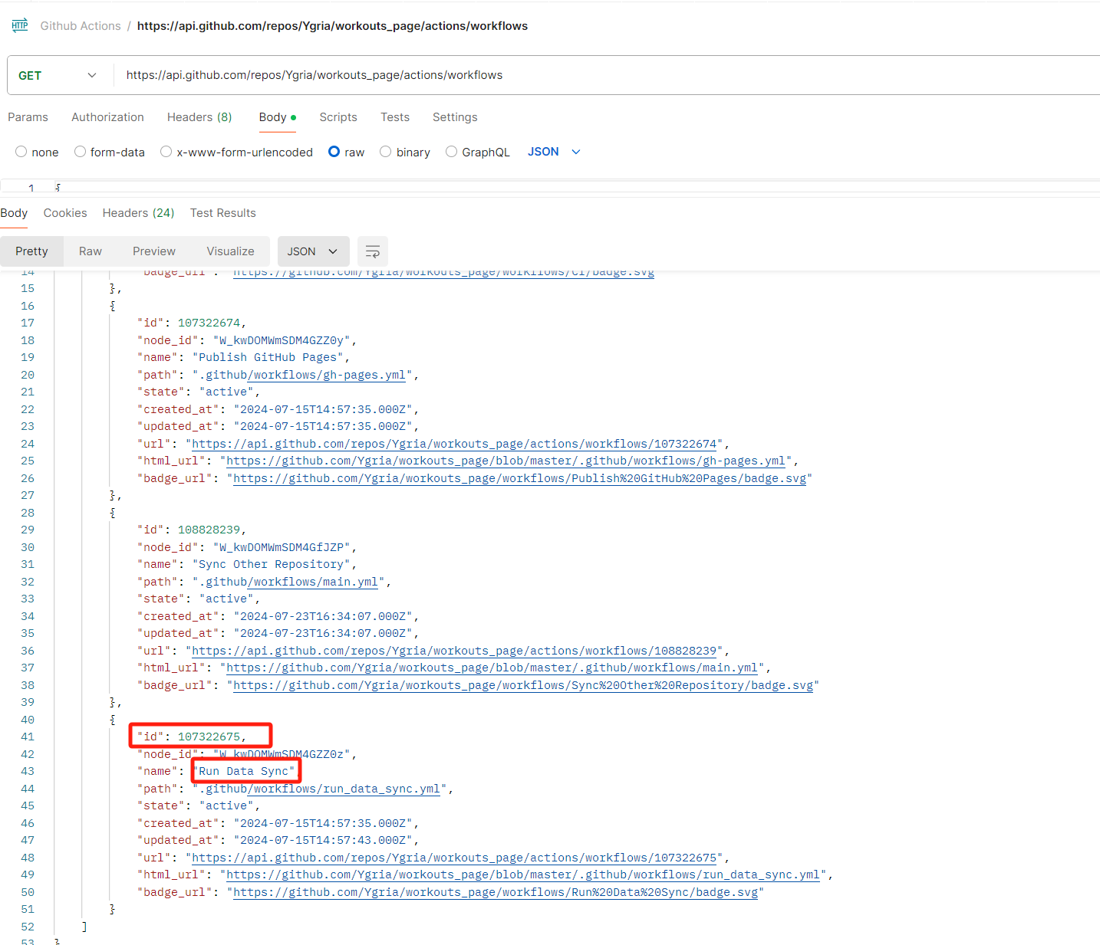
Task: Select the Visualize view button
Action: (x=230, y=251)
